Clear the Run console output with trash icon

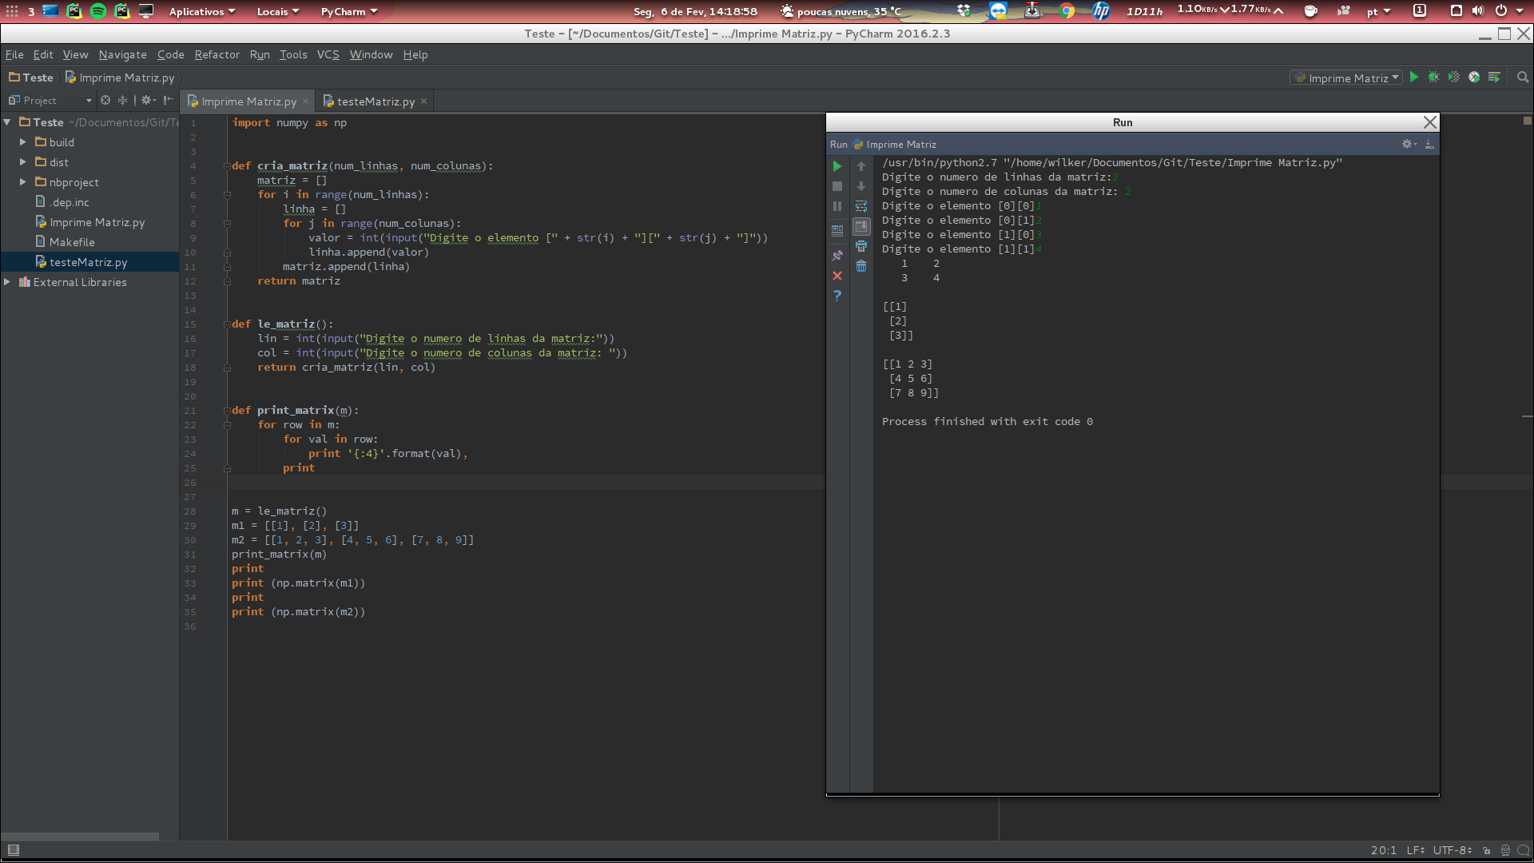click(861, 265)
